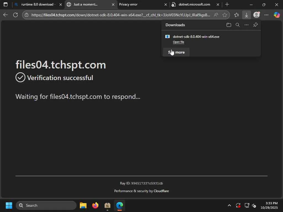This screenshot has width=283, height=212.
Task: Open the Read aloud icon in address bar
Action: (216, 15)
